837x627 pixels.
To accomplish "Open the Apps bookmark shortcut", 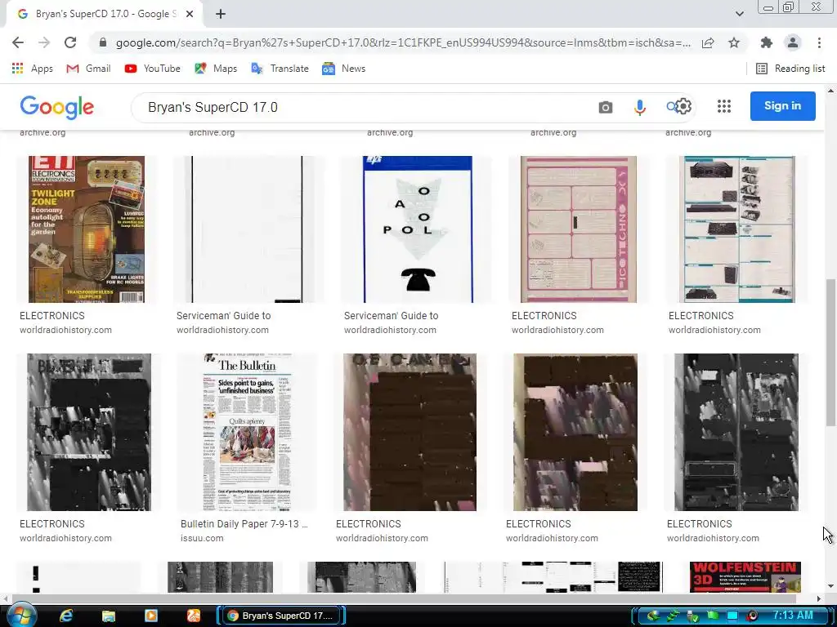I will [32, 69].
